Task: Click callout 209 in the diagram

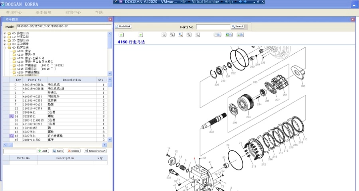Action: click(x=235, y=123)
